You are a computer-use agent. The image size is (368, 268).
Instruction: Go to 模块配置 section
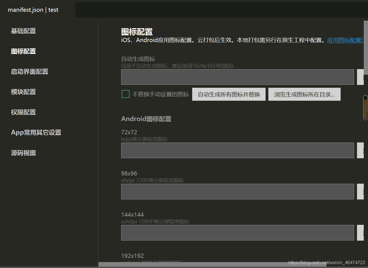(x=23, y=92)
